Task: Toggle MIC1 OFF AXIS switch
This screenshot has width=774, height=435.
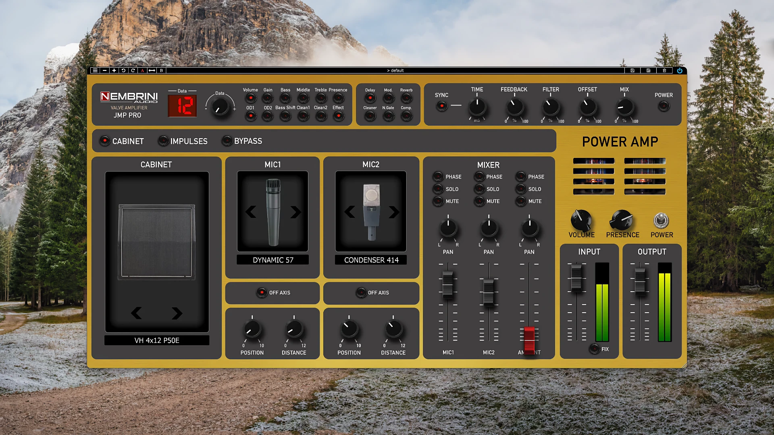Action: [x=262, y=292]
